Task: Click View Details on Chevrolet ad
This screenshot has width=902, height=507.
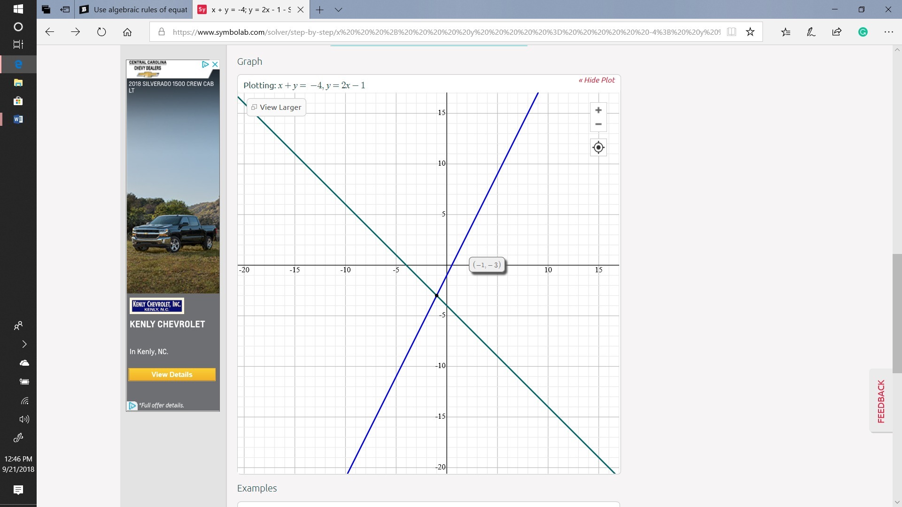Action: (x=172, y=375)
